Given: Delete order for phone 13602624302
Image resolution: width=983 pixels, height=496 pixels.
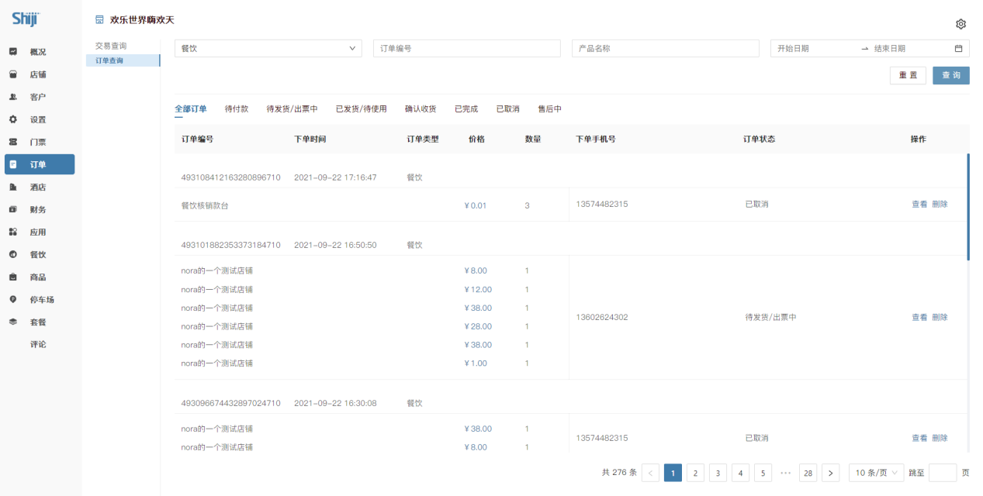Looking at the screenshot, I should (x=940, y=317).
